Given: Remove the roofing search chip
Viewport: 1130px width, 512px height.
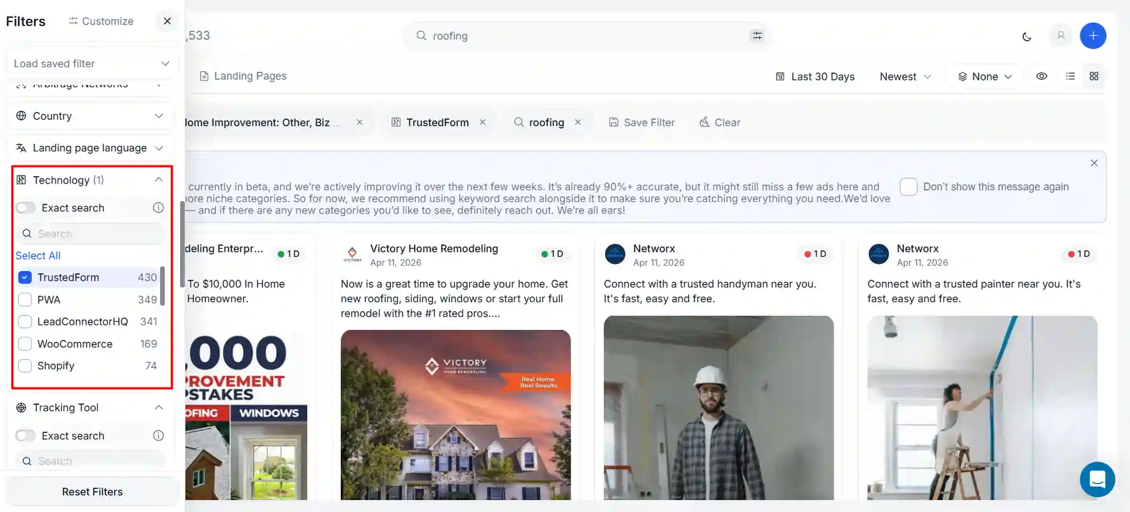Looking at the screenshot, I should click(578, 123).
